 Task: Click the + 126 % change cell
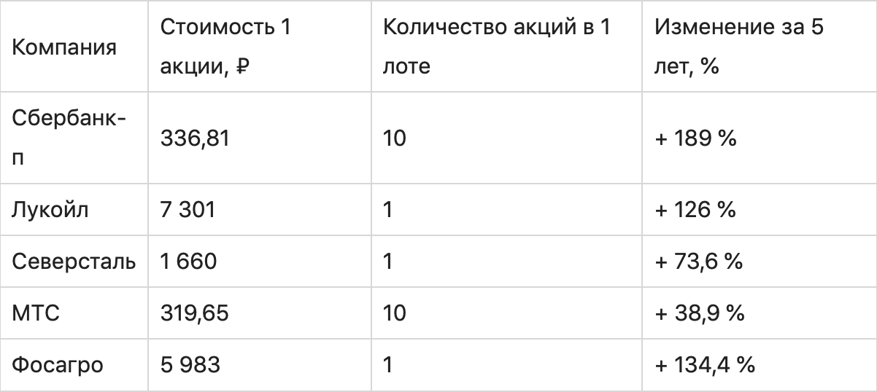(x=694, y=210)
